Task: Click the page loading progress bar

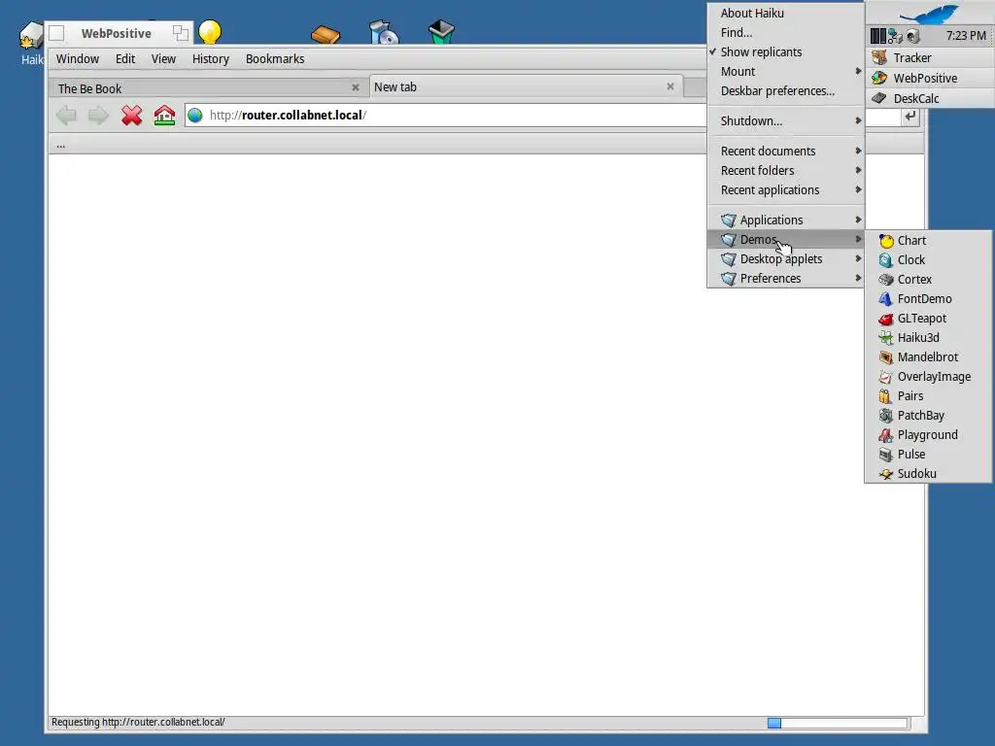Action: pos(837,723)
